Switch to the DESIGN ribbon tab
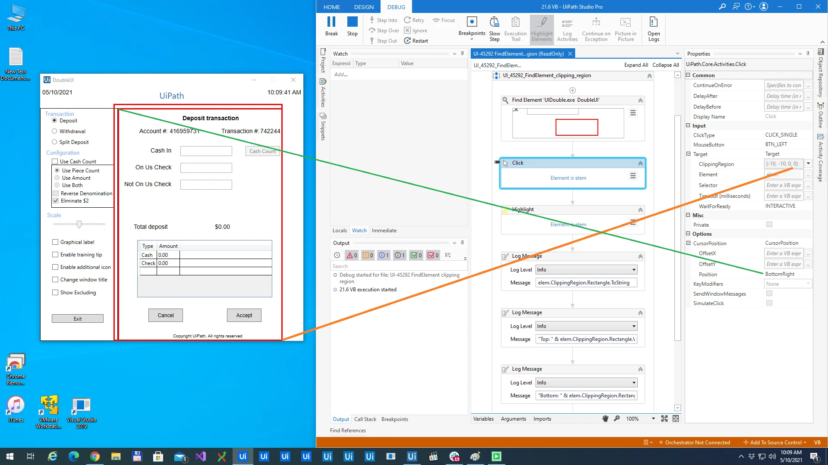Screen dimensions: 828x465 click(x=364, y=7)
